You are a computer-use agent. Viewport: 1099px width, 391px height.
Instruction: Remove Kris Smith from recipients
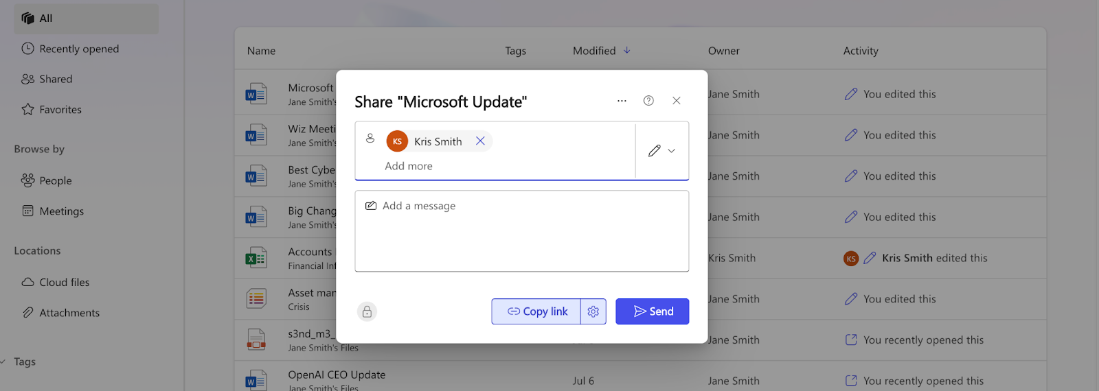[x=480, y=141]
